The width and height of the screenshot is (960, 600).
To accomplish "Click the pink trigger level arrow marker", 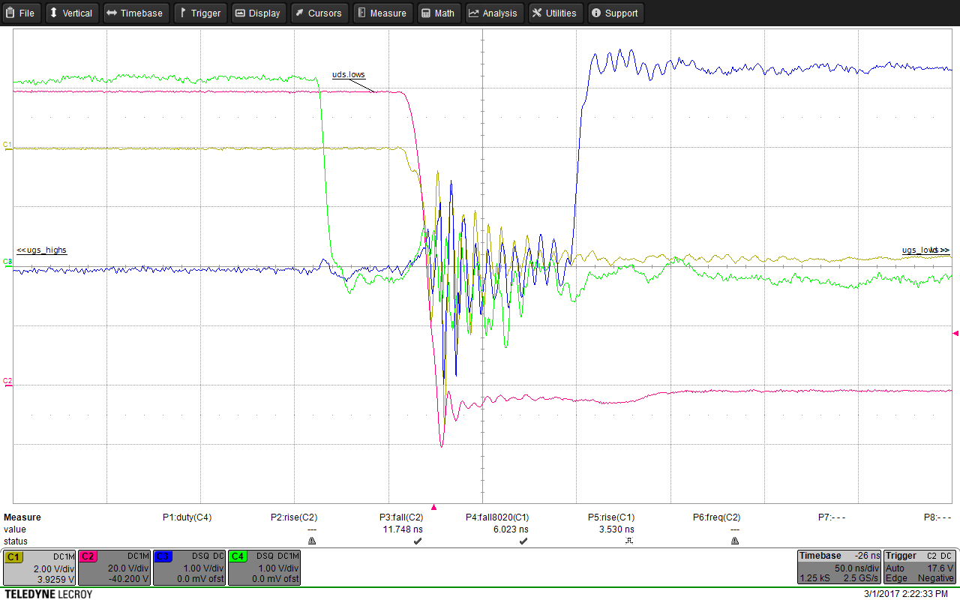I will coord(955,333).
